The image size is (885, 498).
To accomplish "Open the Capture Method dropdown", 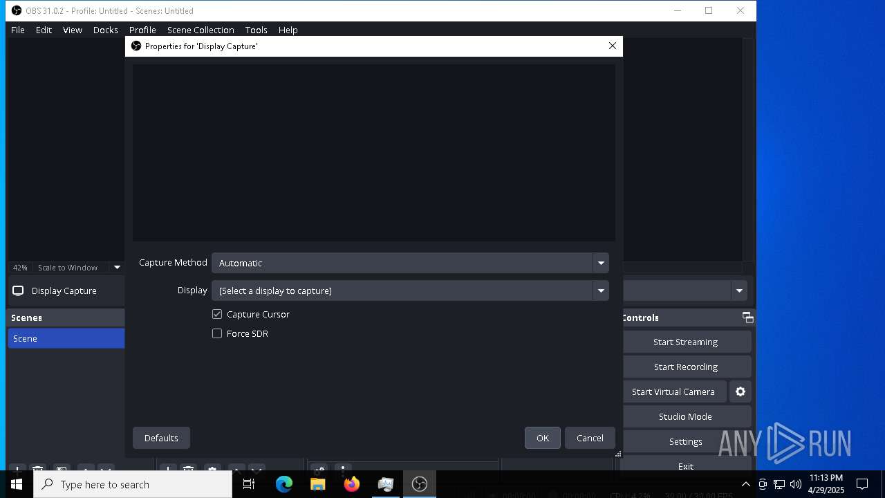I will pos(410,263).
